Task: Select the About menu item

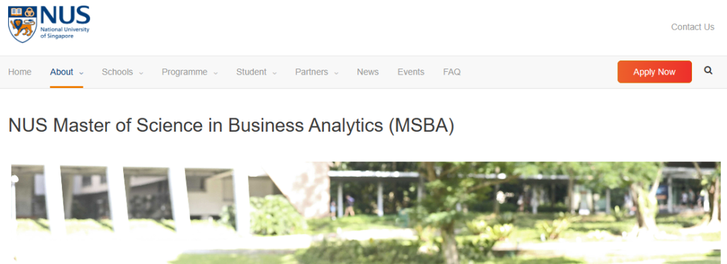Action: coord(62,72)
